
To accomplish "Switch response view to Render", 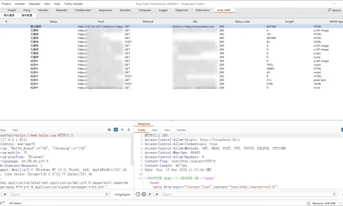I will (182, 130).
